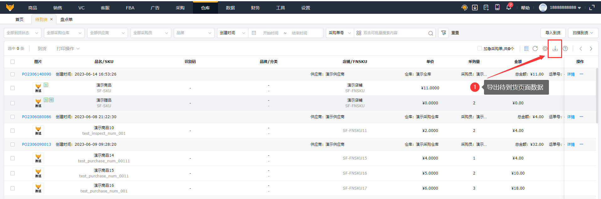The height and width of the screenshot is (199, 601).
Task: Go to previous page arrow
Action: 581,49
